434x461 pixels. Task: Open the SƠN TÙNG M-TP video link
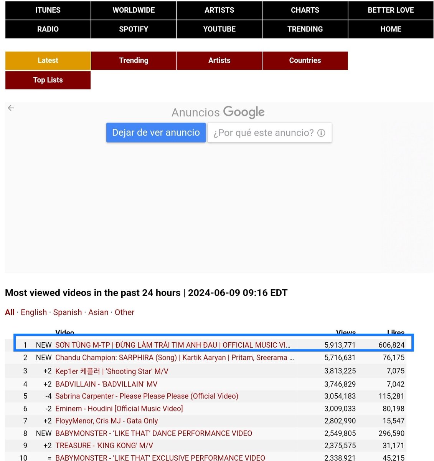(173, 345)
